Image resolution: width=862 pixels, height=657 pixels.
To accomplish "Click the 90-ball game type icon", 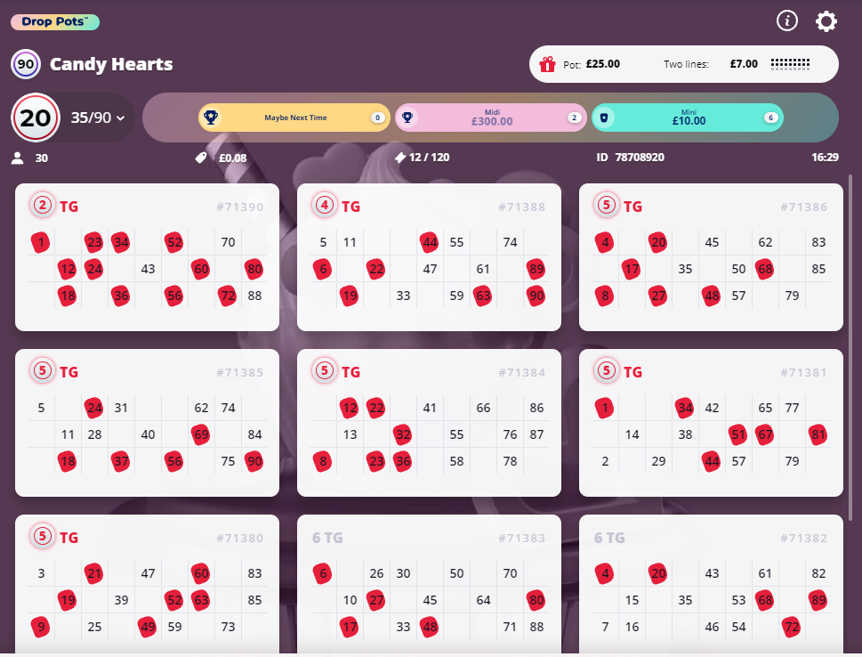I will pyautogui.click(x=25, y=64).
